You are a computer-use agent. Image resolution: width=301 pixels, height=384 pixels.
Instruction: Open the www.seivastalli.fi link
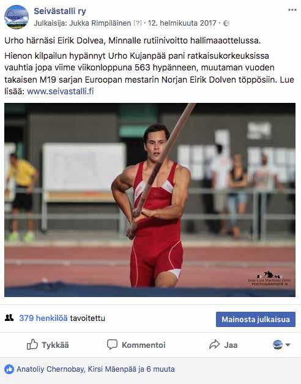[x=61, y=91]
